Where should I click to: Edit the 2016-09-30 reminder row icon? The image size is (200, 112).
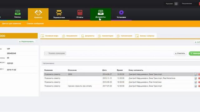(196, 82)
